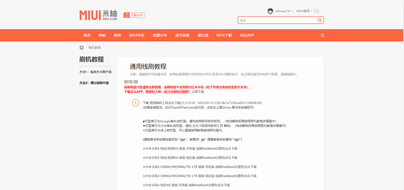The height and width of the screenshot is (190, 404).
Task: Open the MIUI专区 nav item
Action: point(137,36)
